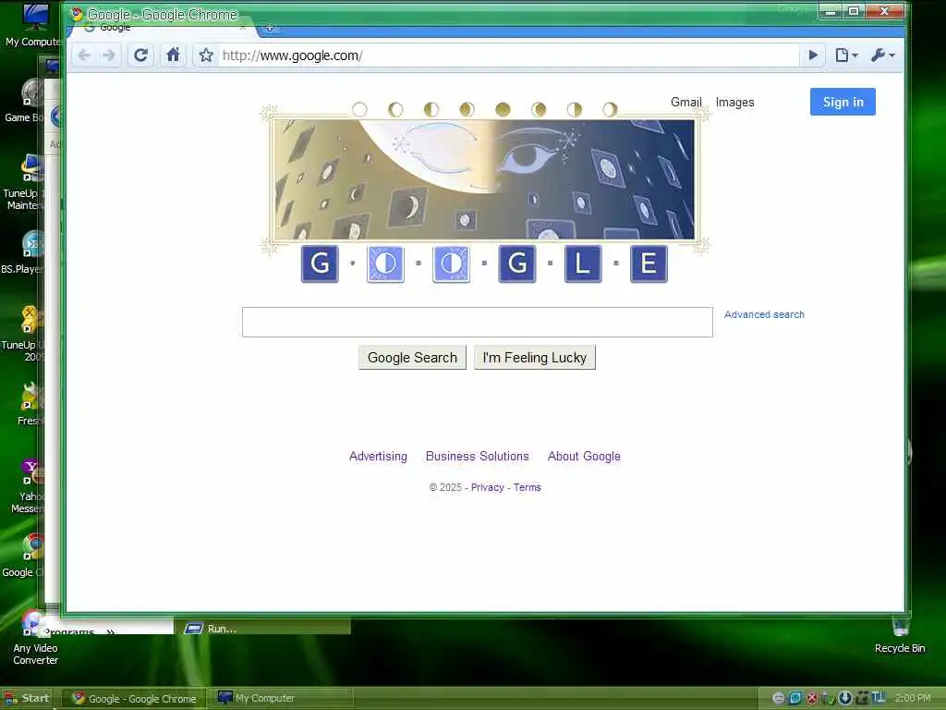Go to the home page icon

(x=173, y=55)
